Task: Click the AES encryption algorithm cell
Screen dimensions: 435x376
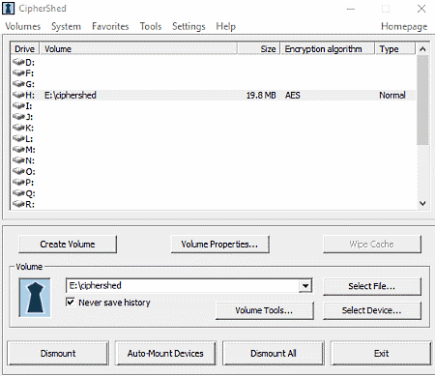Action: [x=292, y=95]
